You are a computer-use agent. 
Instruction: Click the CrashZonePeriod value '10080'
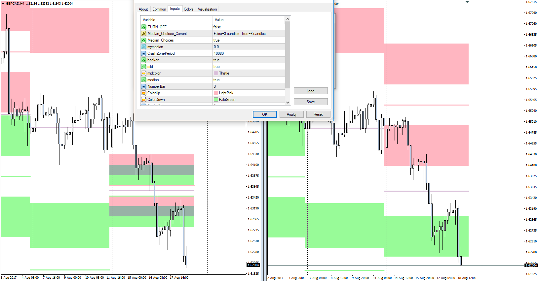coord(219,53)
